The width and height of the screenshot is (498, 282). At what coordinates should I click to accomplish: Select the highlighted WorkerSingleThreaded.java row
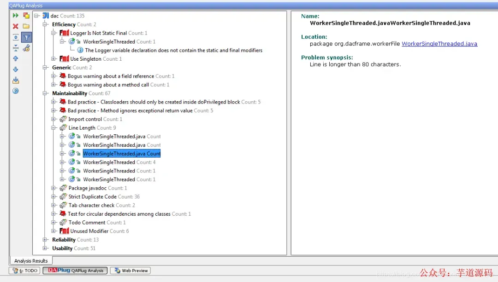tap(122, 153)
